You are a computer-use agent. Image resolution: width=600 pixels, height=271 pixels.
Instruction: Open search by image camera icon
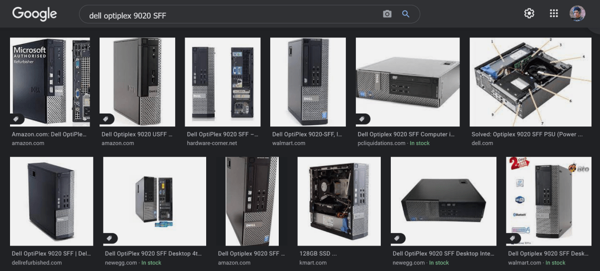pos(387,14)
